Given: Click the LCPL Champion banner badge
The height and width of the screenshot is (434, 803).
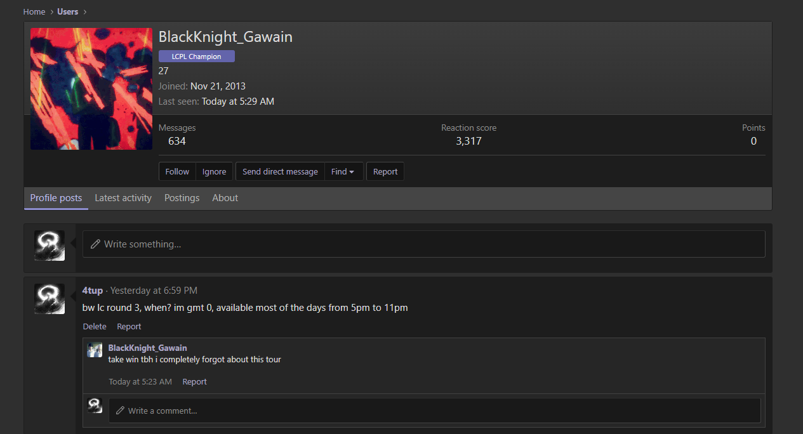Looking at the screenshot, I should point(197,56).
